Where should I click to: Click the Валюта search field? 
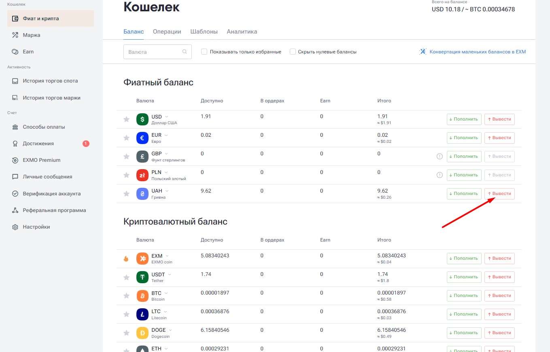click(157, 52)
